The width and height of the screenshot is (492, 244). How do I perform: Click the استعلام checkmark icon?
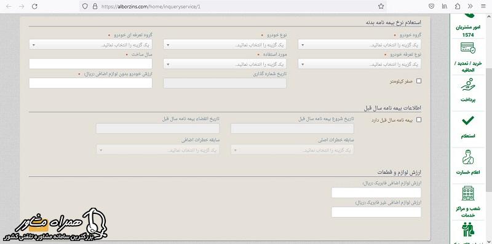click(x=468, y=120)
